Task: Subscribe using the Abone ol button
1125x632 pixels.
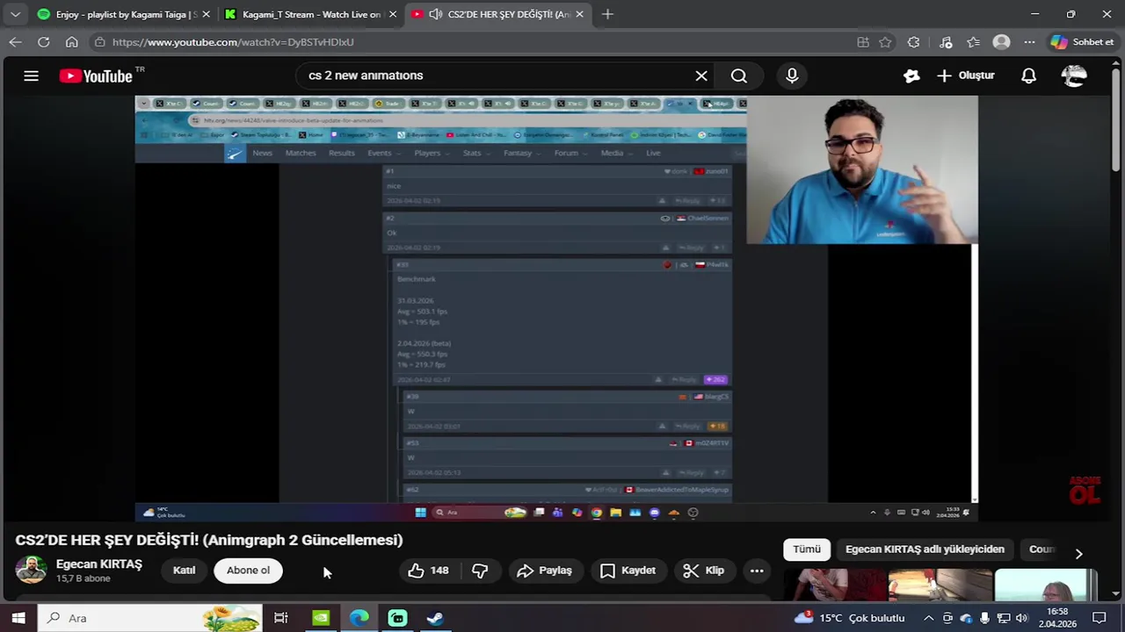Action: [x=248, y=571]
